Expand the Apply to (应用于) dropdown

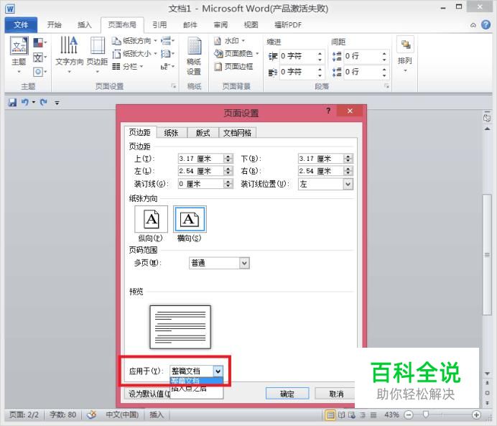pyautogui.click(x=218, y=371)
